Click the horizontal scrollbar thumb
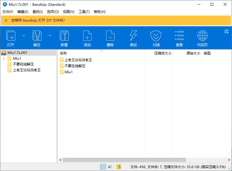This screenshot has height=171, width=232. coord(124,160)
